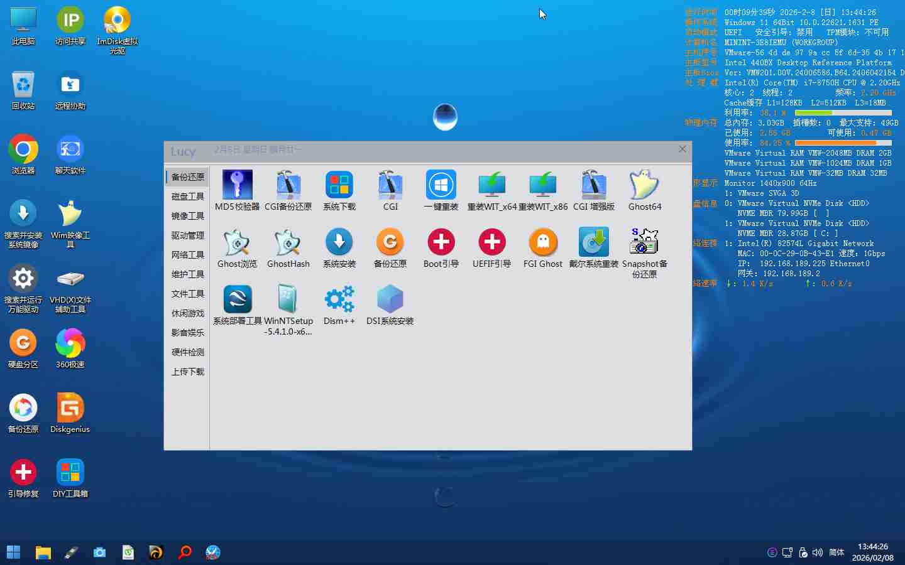Launch the Ghost64 application
Image resolution: width=905 pixels, height=565 pixels.
[x=644, y=186]
